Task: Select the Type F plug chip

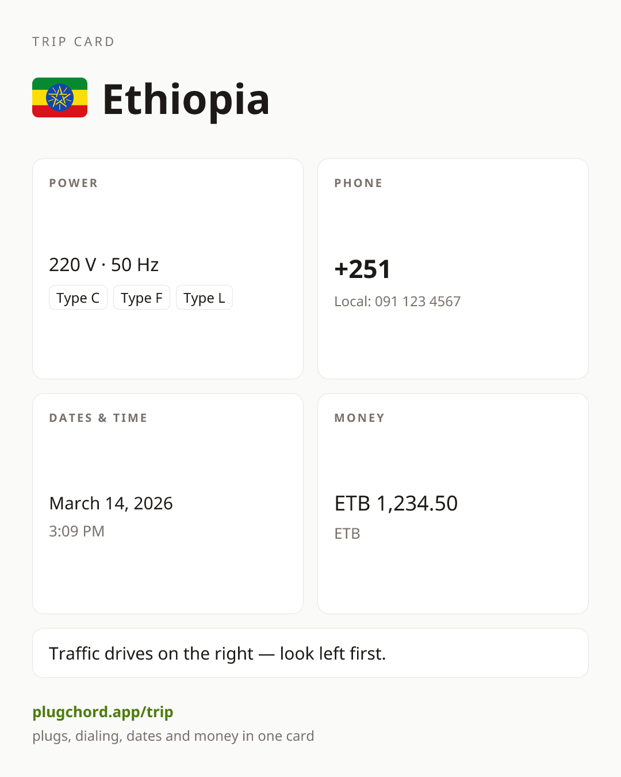Action: [141, 298]
